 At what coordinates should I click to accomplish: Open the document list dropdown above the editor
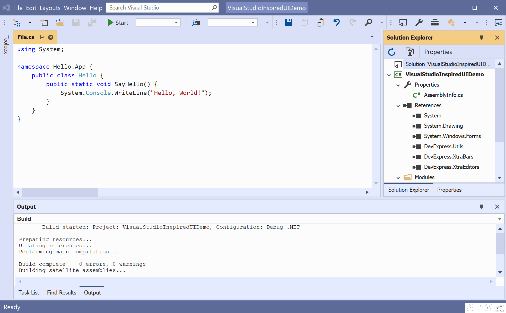(x=372, y=37)
